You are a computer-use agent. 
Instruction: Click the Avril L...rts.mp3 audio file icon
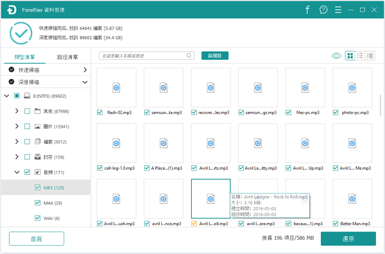point(210,143)
